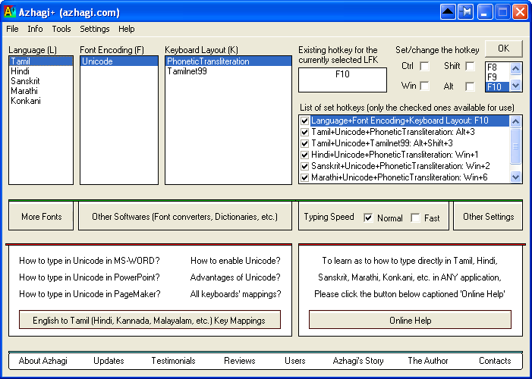The image size is (532, 379).
Task: Open the Tools menu
Action: click(x=61, y=29)
